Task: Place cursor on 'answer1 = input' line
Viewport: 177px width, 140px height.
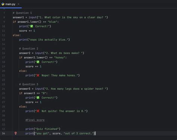Action: coord(60,17)
